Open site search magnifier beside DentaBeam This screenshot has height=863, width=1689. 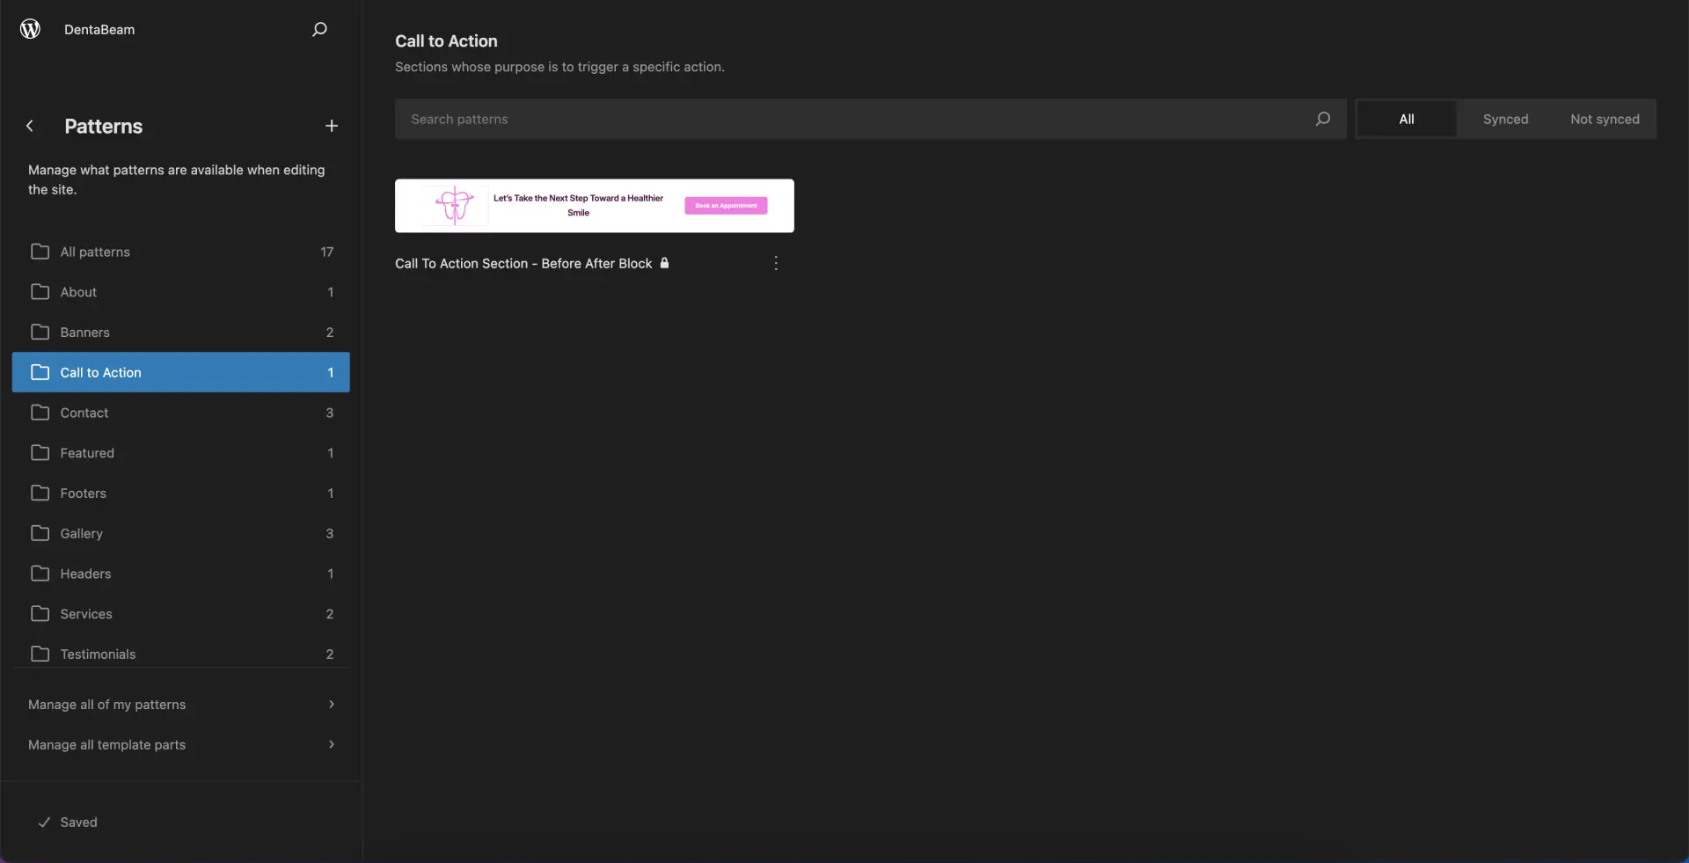click(x=319, y=29)
